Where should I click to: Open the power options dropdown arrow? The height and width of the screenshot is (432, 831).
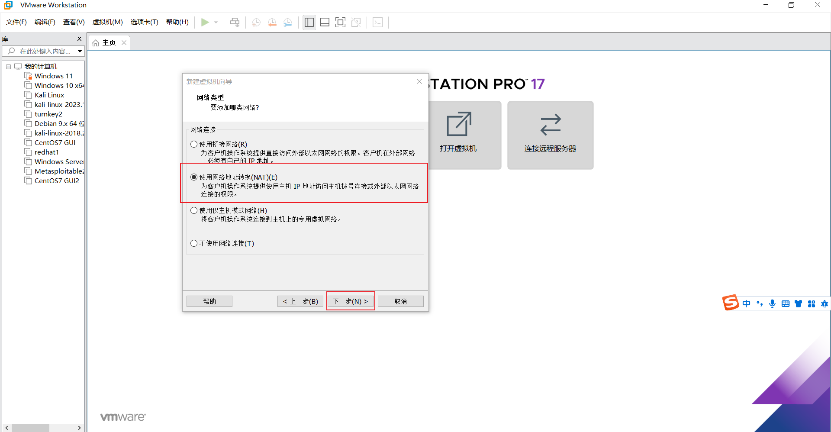[x=216, y=23]
